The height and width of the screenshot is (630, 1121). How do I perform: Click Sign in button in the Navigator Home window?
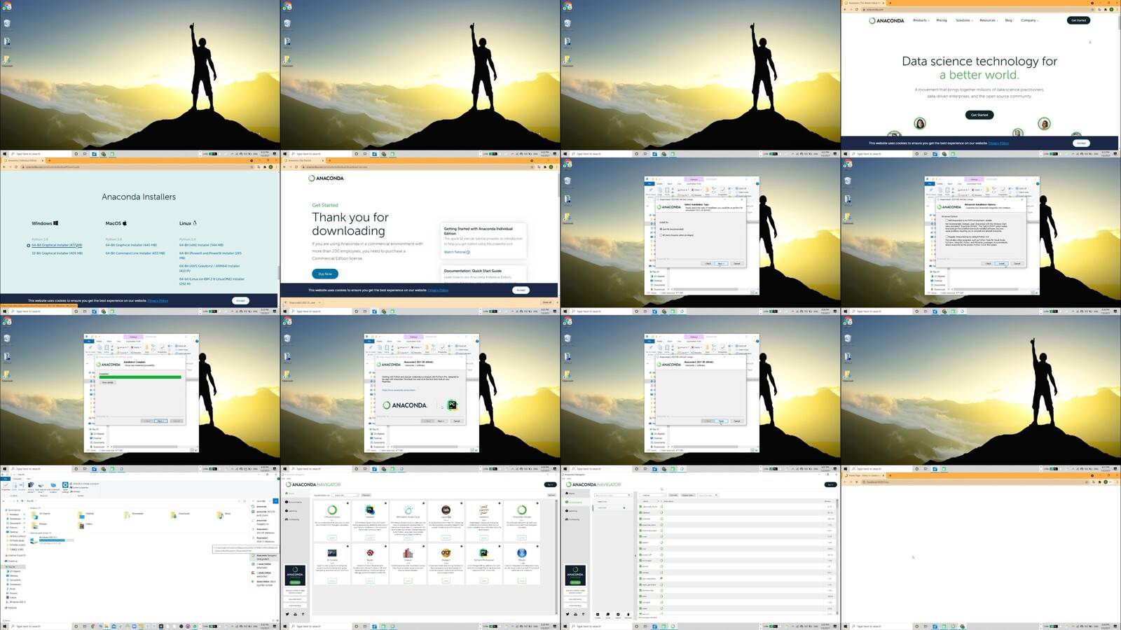(550, 484)
